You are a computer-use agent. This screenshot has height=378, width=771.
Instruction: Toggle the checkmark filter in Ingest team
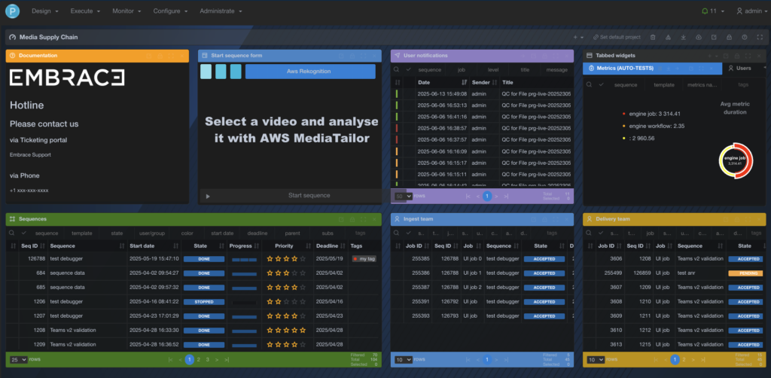[408, 233]
